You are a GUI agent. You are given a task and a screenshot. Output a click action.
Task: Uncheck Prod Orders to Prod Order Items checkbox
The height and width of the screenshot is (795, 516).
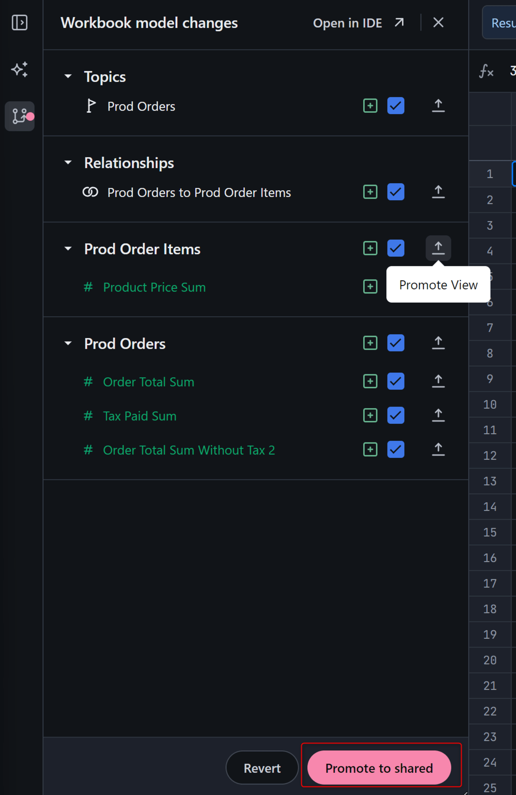coord(396,192)
